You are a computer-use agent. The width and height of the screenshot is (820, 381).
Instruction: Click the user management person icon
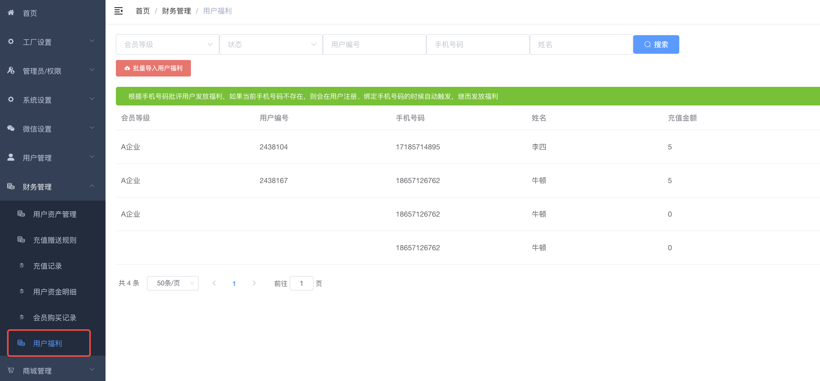[11, 157]
